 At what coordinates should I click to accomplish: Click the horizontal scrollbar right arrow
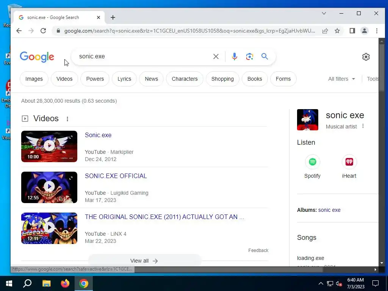pos(375,269)
